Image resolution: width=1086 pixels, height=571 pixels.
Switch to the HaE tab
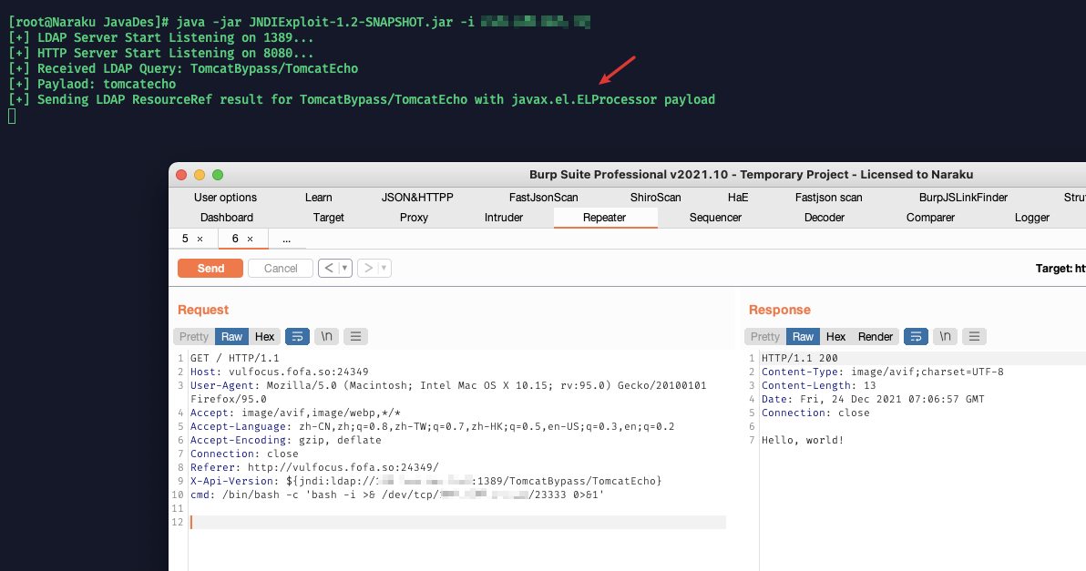pyautogui.click(x=738, y=198)
